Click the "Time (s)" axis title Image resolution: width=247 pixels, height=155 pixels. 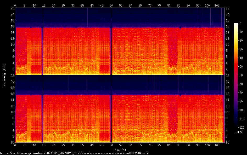120,150
